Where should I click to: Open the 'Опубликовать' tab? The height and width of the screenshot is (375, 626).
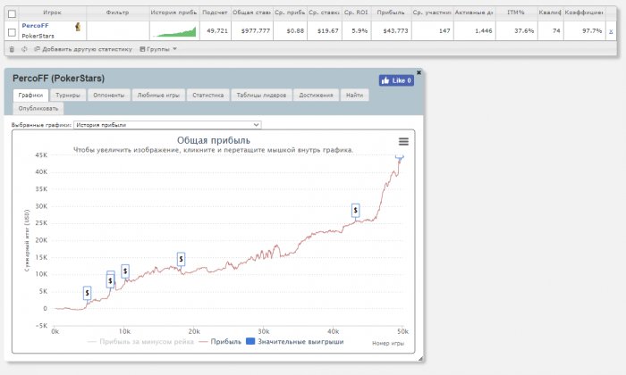tap(38, 108)
